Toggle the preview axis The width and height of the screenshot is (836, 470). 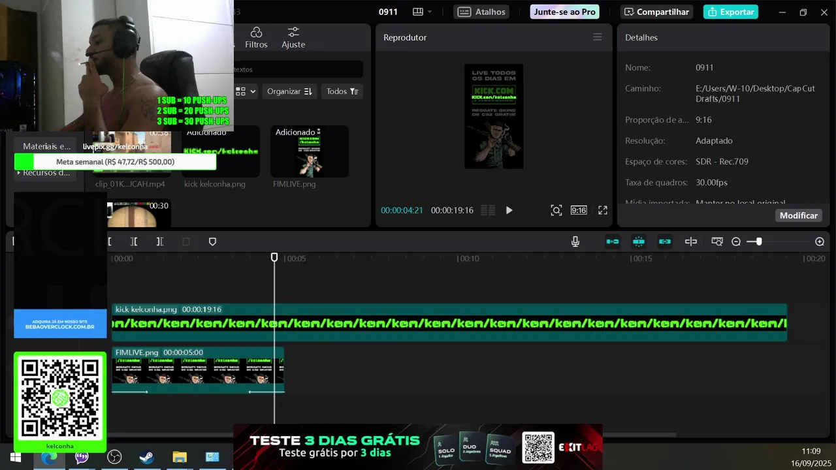tap(691, 242)
